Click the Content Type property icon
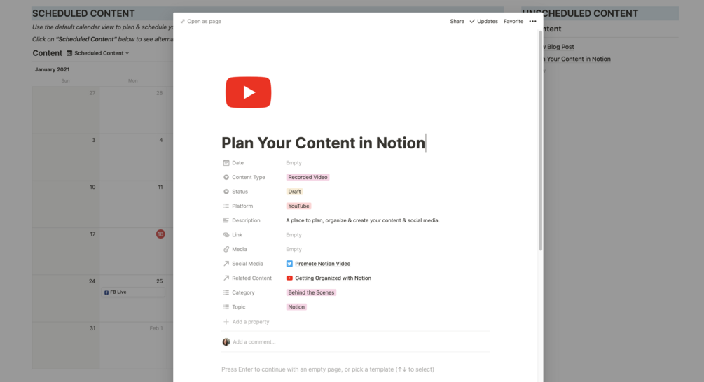The image size is (704, 382). (x=226, y=177)
